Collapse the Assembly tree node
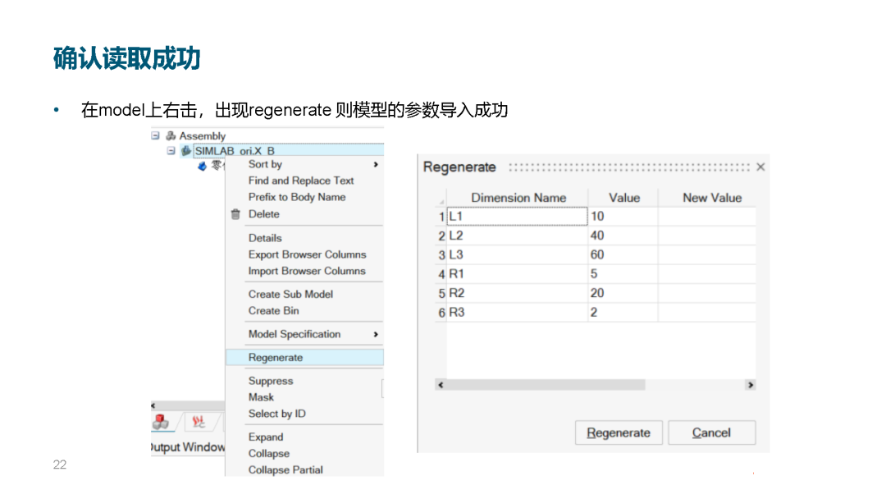Viewport: 886px width, 499px height. click(156, 136)
